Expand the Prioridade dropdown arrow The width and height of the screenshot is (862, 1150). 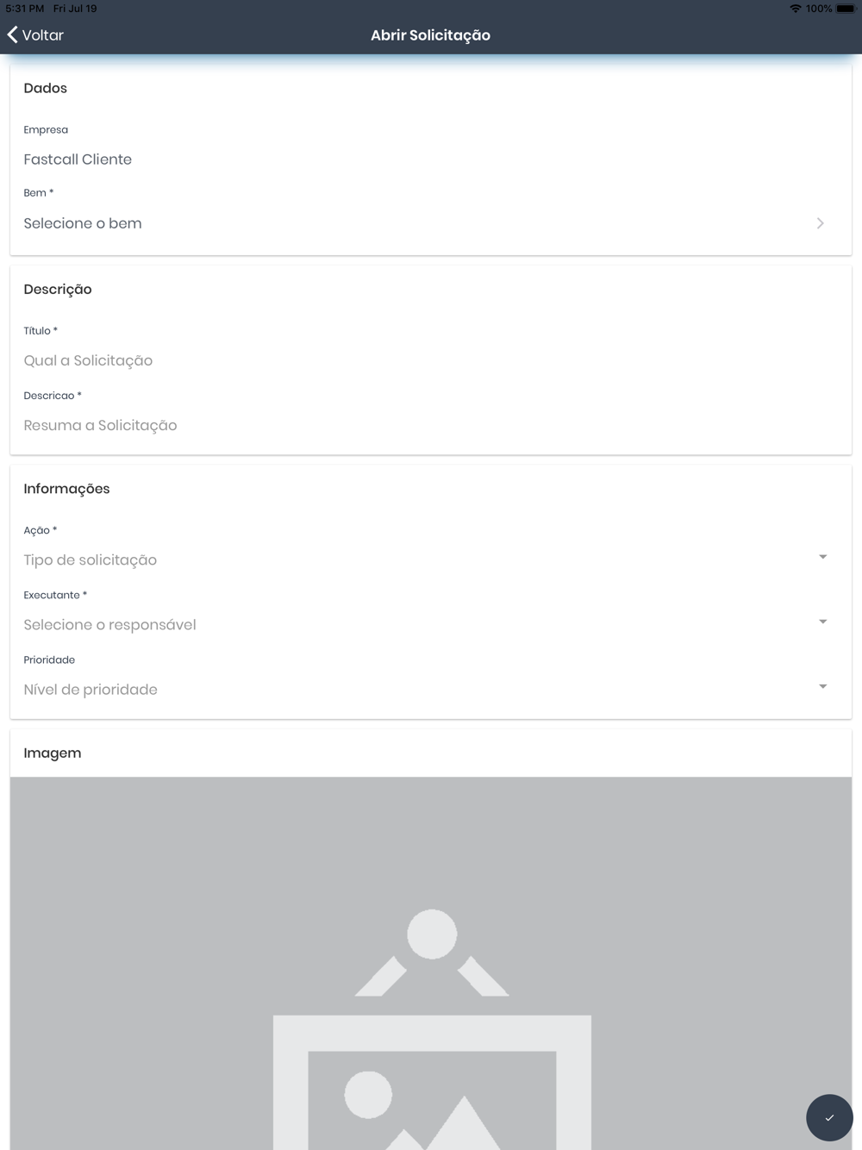[822, 686]
